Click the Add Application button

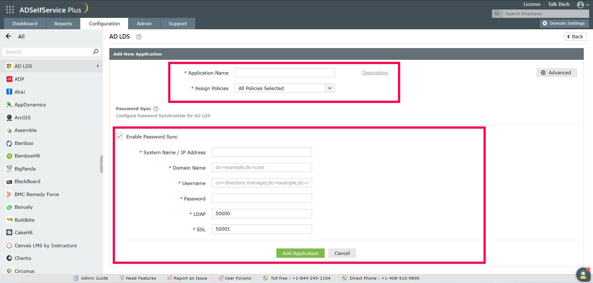pos(300,253)
